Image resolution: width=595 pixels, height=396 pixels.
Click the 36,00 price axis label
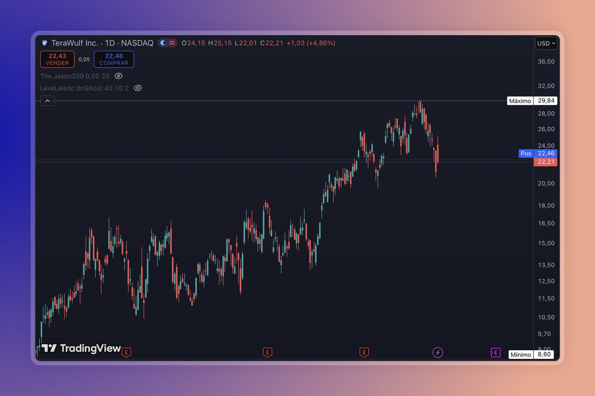pyautogui.click(x=546, y=62)
